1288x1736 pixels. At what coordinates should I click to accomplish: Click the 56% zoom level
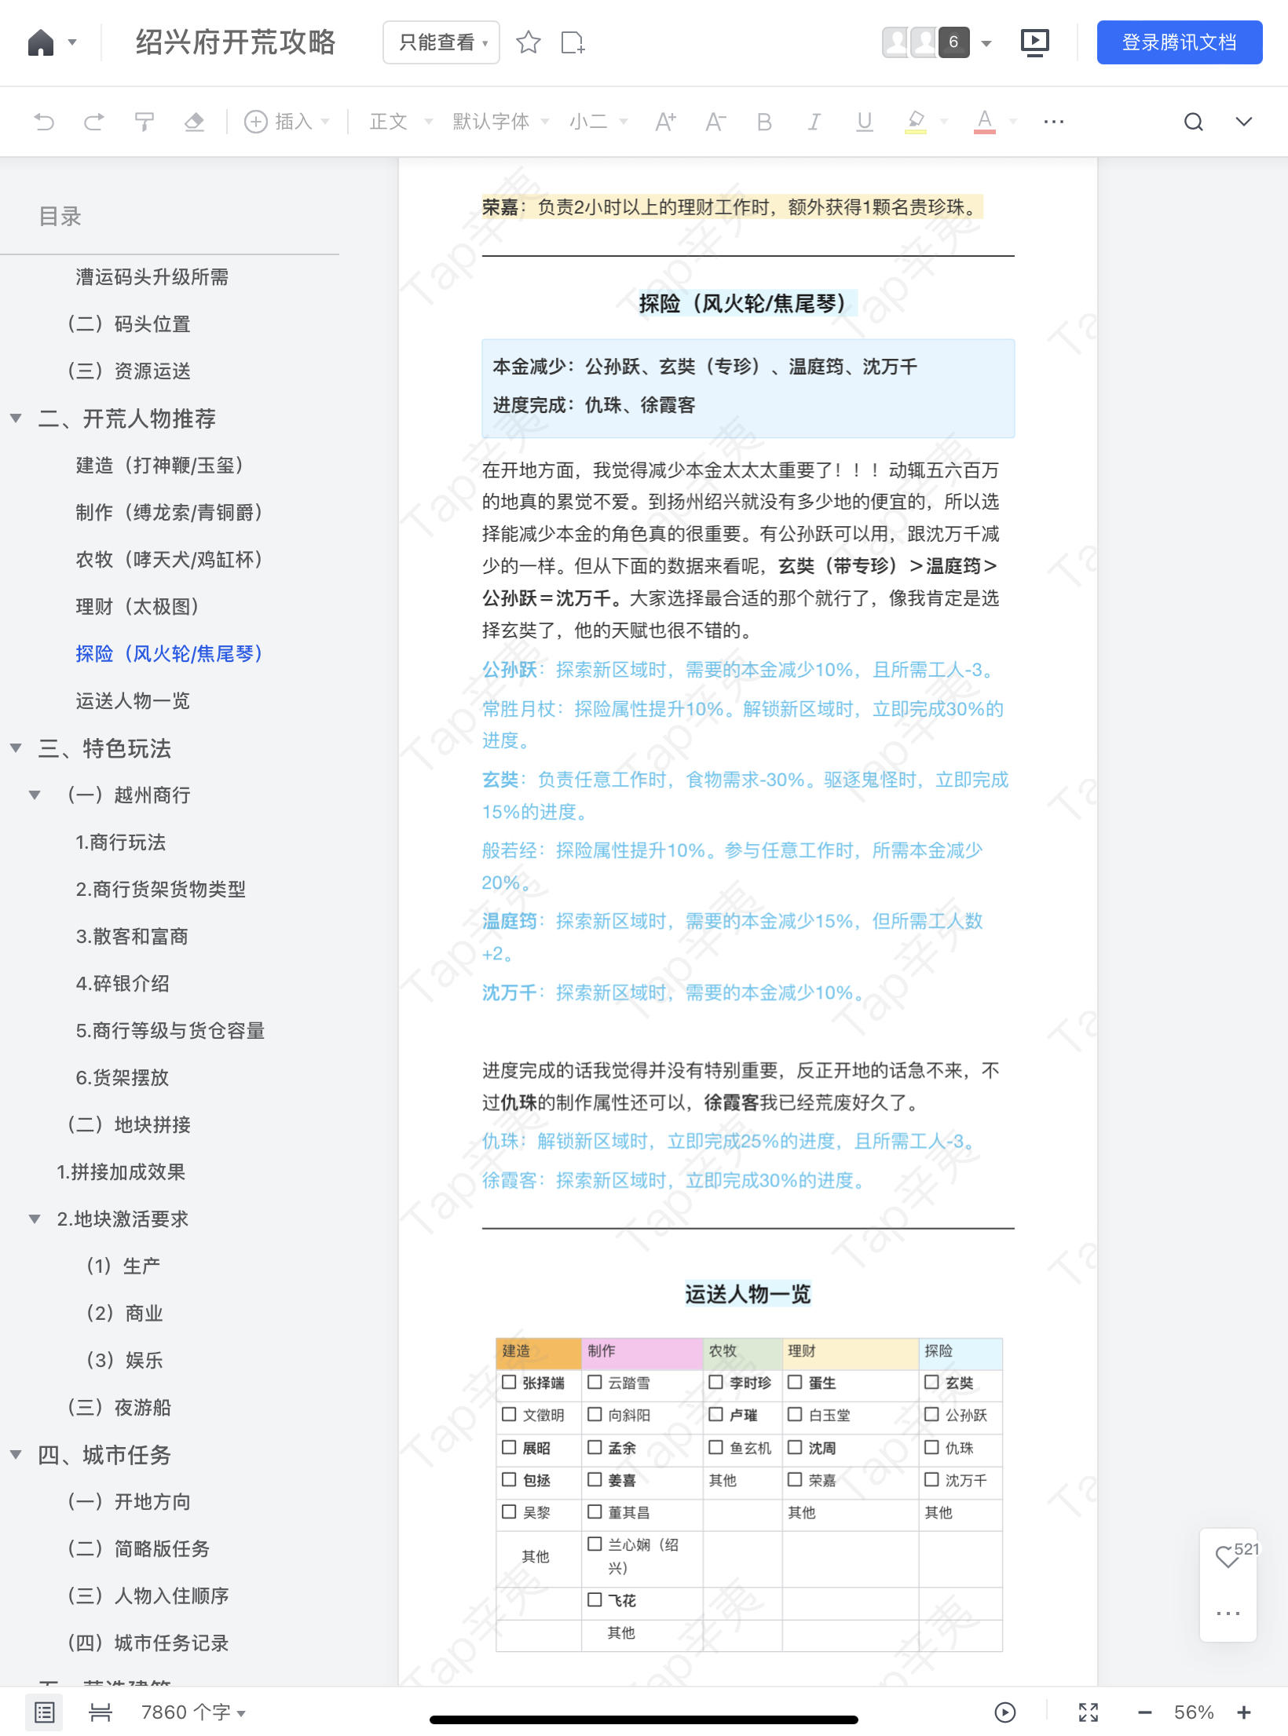click(x=1194, y=1712)
